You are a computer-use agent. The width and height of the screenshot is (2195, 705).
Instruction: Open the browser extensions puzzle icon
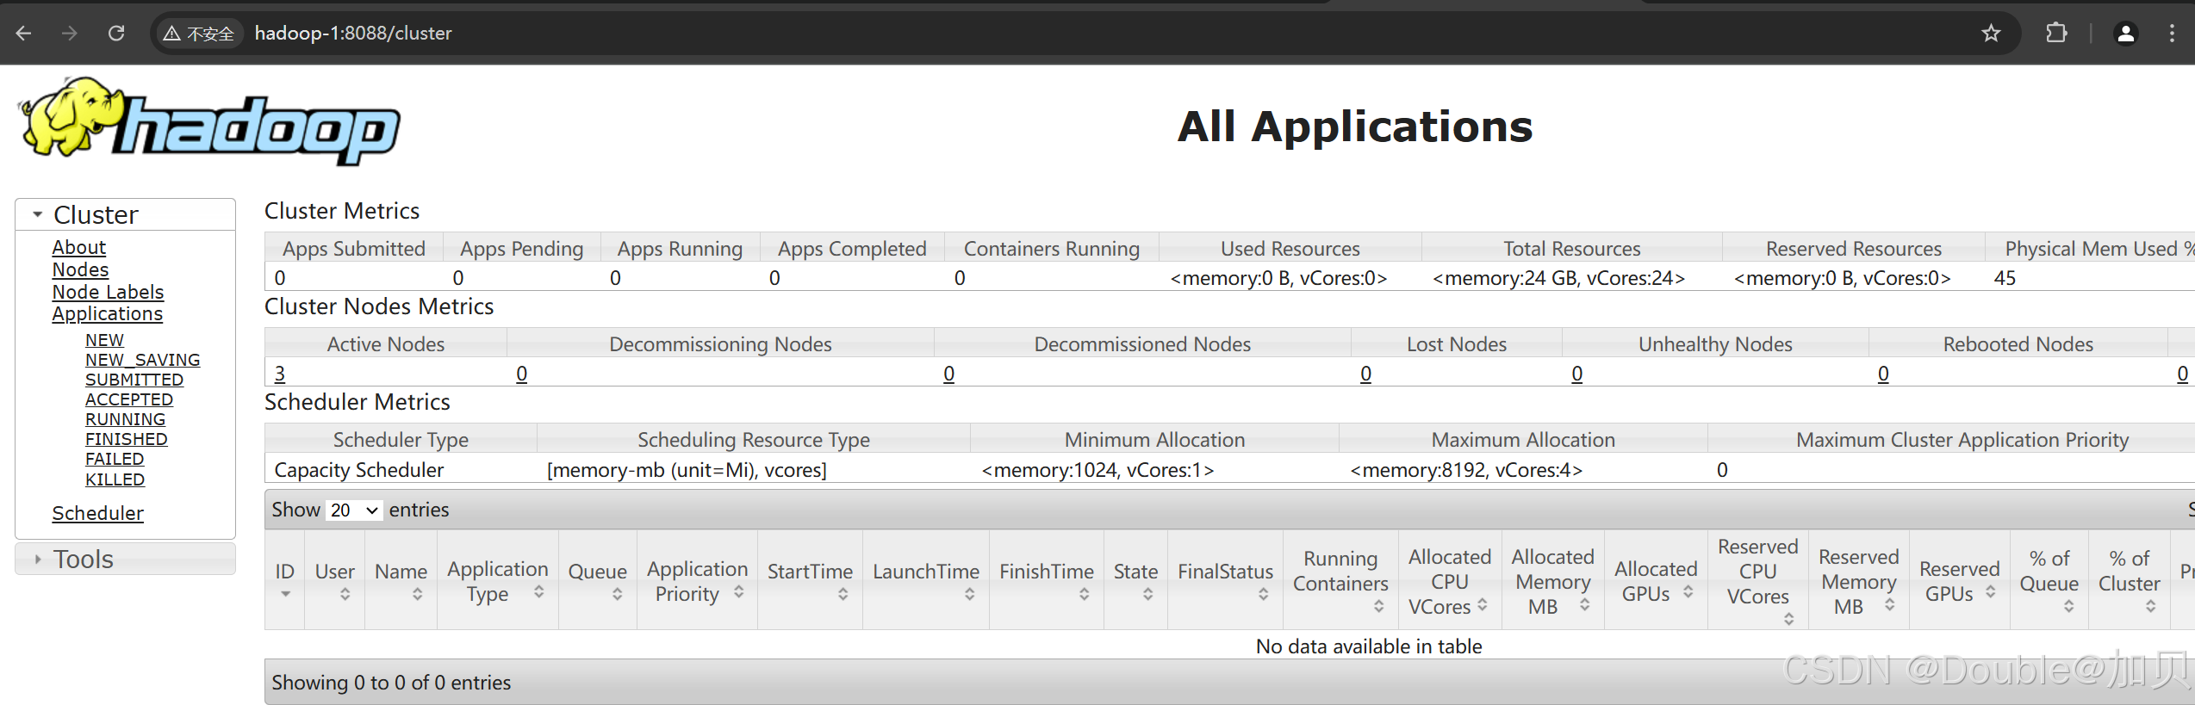2056,34
